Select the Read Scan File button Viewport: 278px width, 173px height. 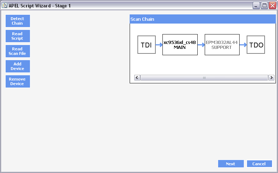(18, 51)
